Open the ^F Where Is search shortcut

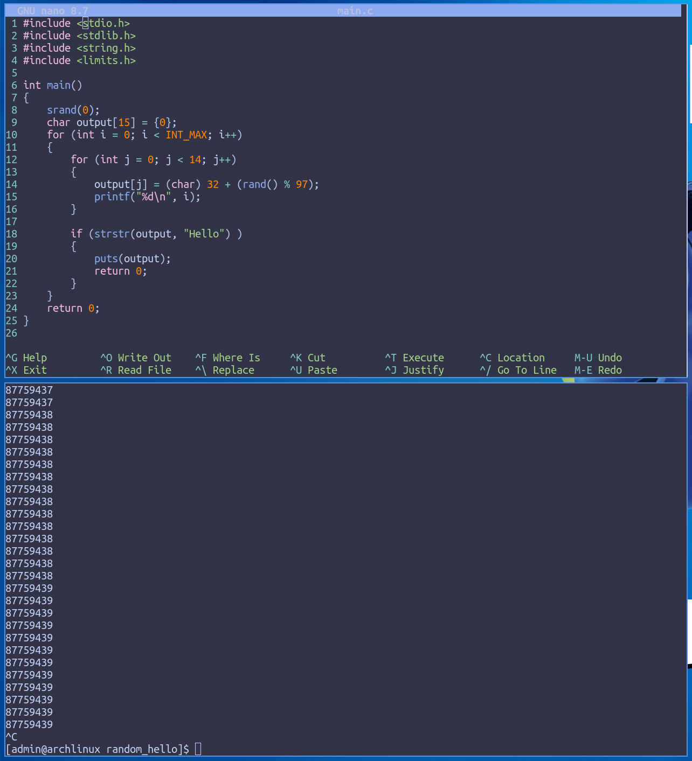[228, 358]
